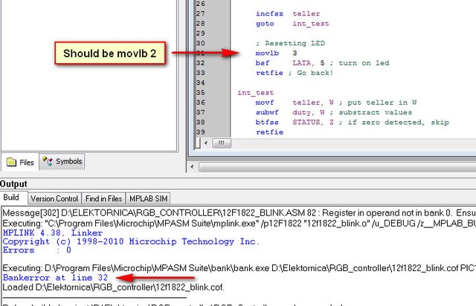
Task: Switch to the Files tab
Action: pos(20,162)
